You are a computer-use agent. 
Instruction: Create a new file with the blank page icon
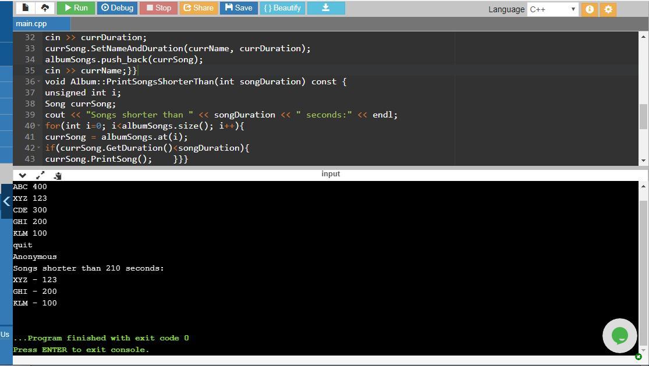(x=25, y=8)
